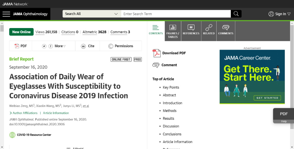Screen dimensions: 294x149
Task: Jump to Key Points section
Action: tap(171, 87)
